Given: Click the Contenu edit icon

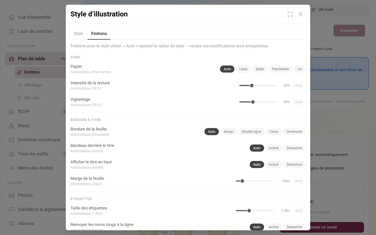Looking at the screenshot, I should coord(19,72).
